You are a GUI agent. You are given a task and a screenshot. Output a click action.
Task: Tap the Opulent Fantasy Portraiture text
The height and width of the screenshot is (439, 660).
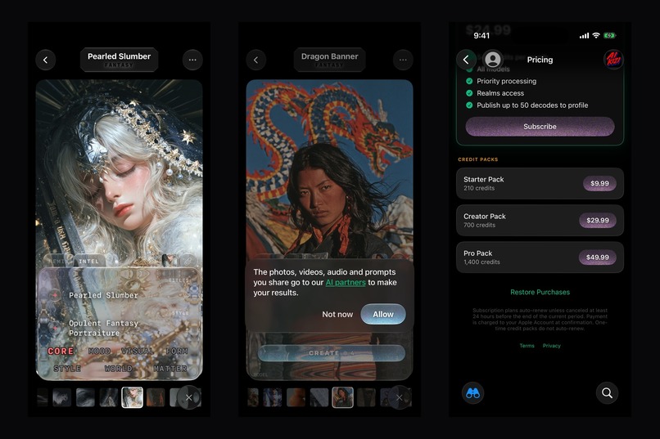tap(103, 328)
